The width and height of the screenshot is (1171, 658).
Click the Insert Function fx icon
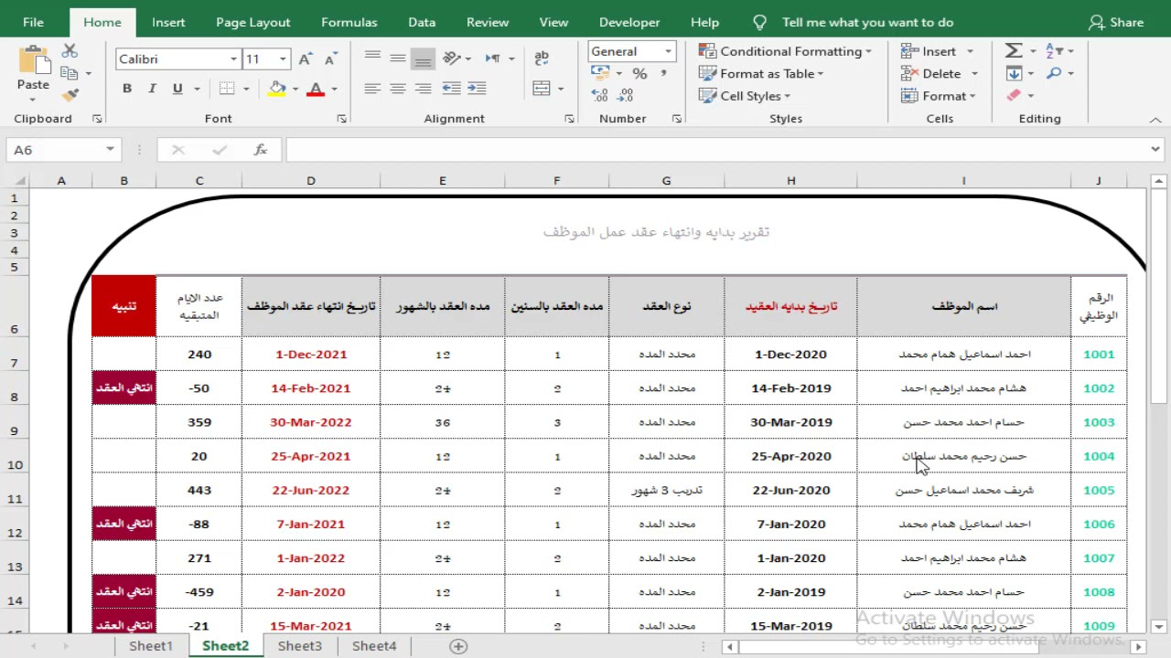click(261, 150)
